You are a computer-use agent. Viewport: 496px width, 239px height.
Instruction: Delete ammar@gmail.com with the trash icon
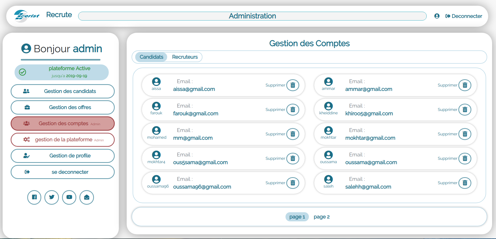pyautogui.click(x=465, y=85)
